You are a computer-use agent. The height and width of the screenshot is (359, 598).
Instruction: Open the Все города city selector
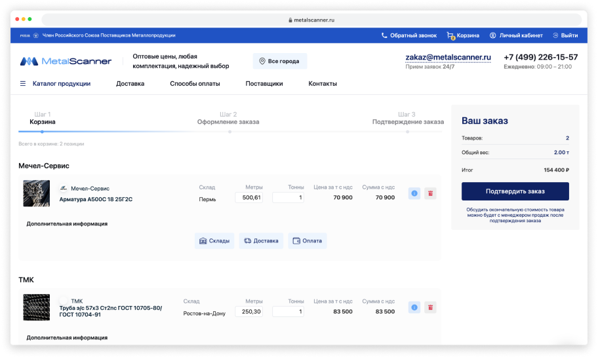click(279, 62)
